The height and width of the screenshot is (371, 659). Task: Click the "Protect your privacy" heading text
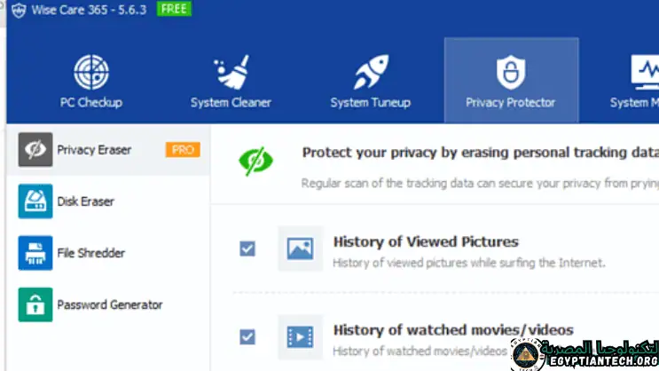(x=479, y=153)
